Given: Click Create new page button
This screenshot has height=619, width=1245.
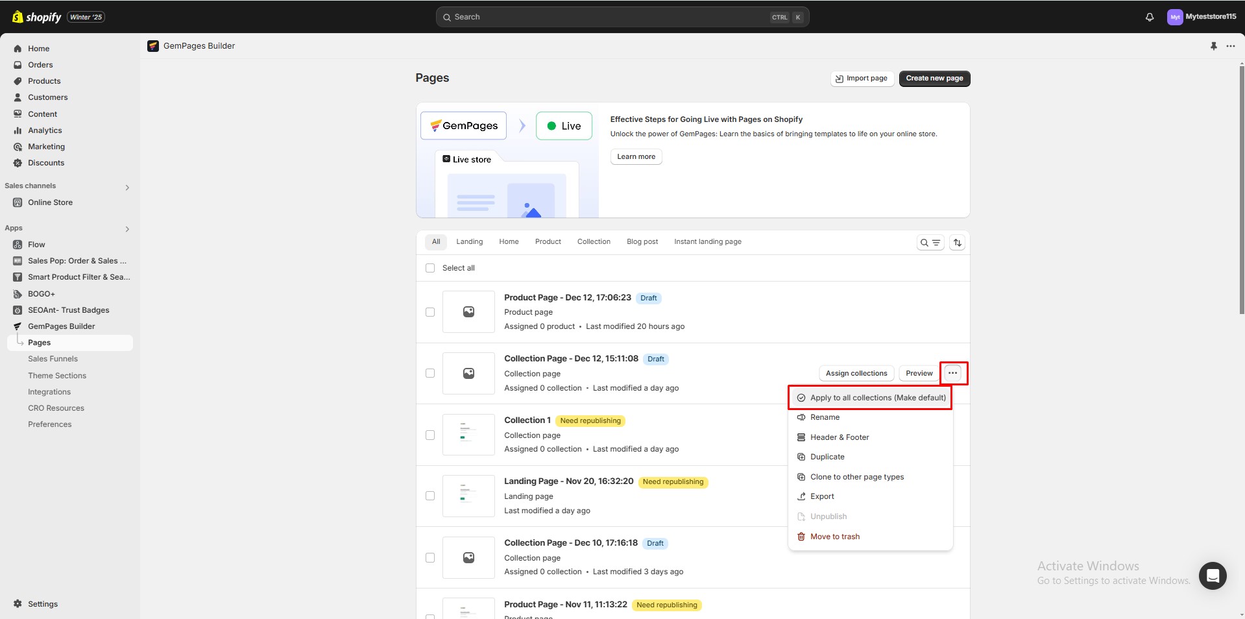Looking at the screenshot, I should pyautogui.click(x=934, y=79).
